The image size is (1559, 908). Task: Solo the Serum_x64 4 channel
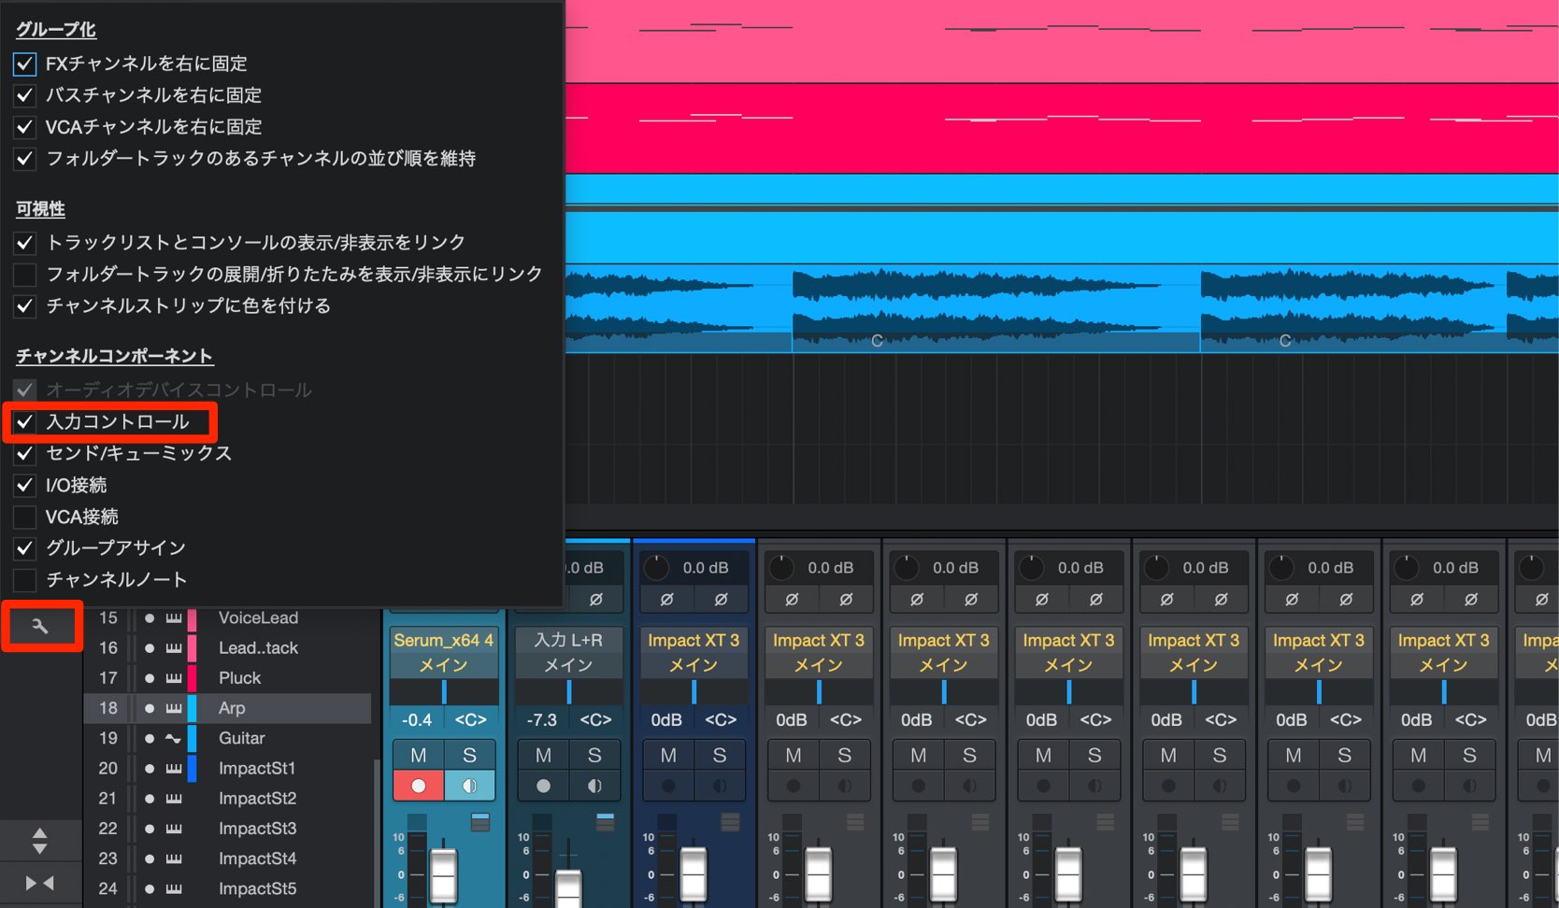469,755
